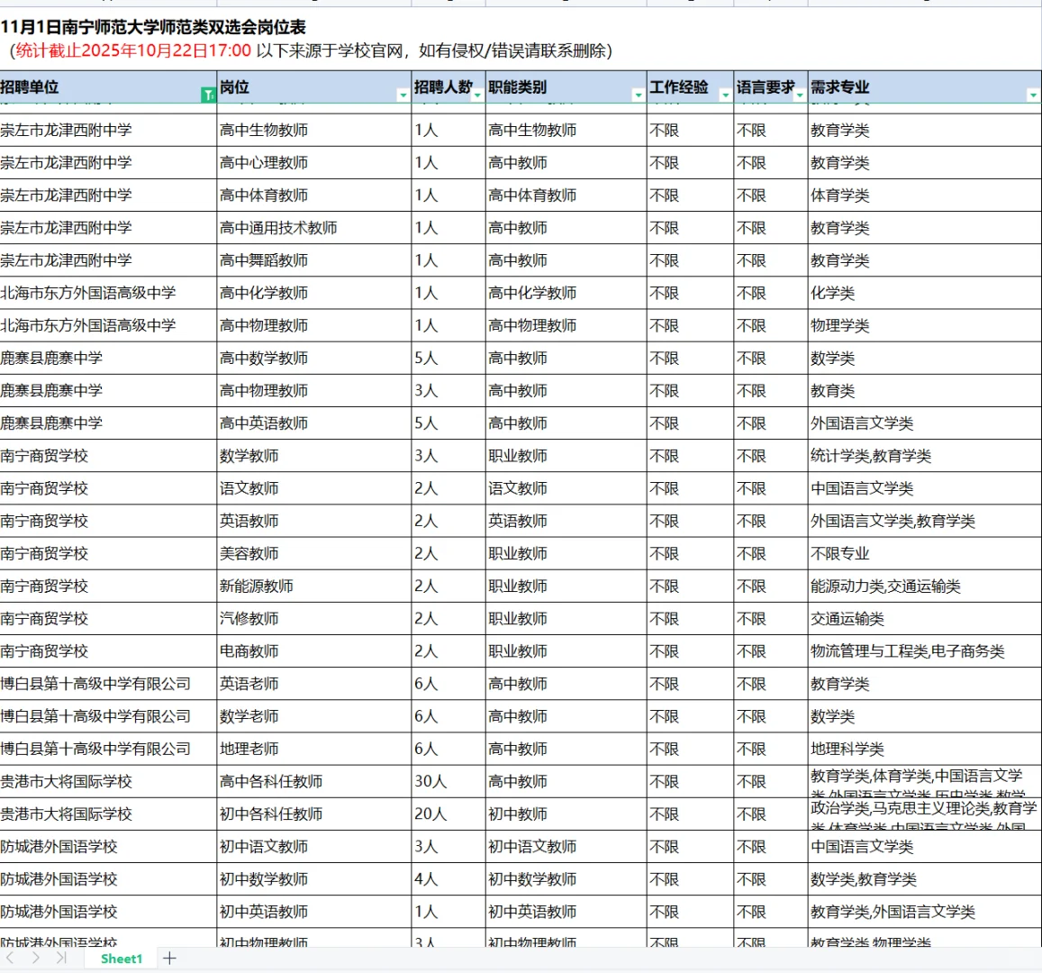
Task: Click the 体育学类 cell
Action: coord(924,196)
